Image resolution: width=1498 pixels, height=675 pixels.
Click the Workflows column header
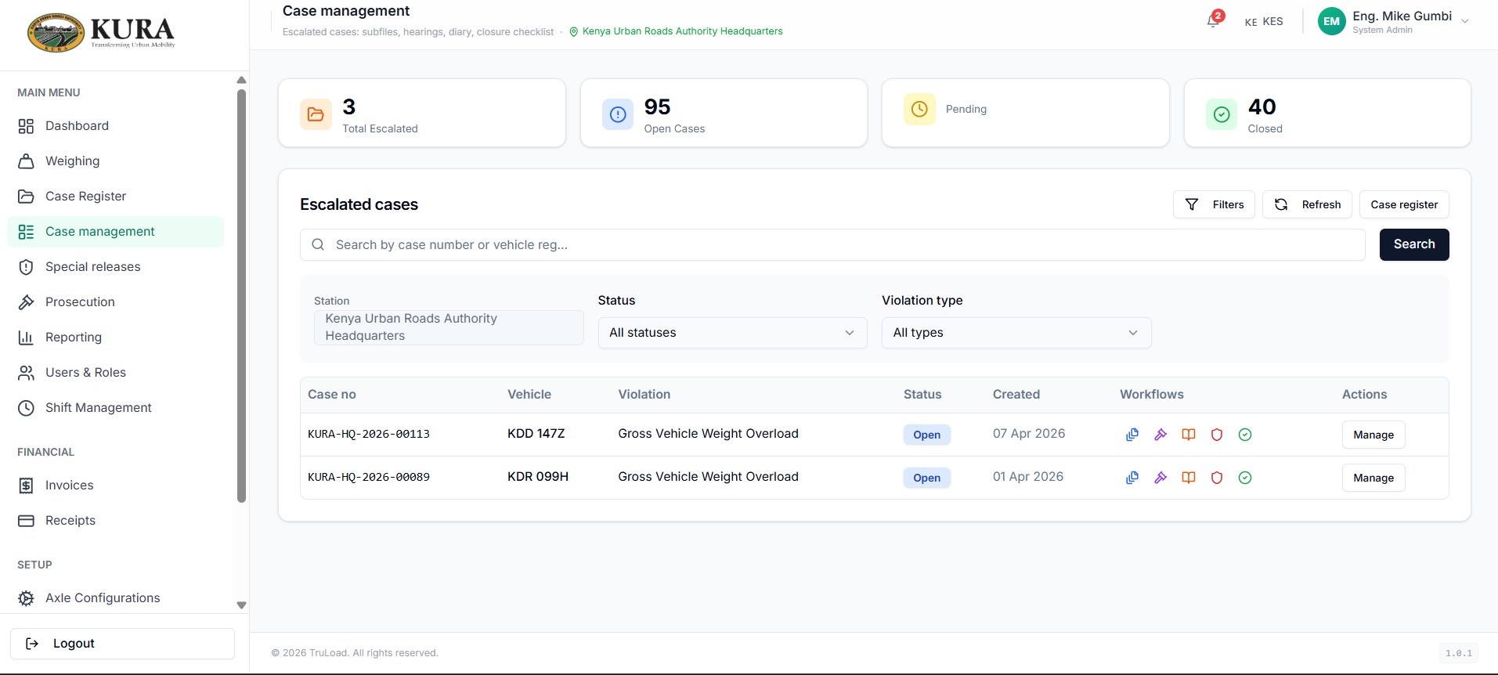click(x=1152, y=395)
